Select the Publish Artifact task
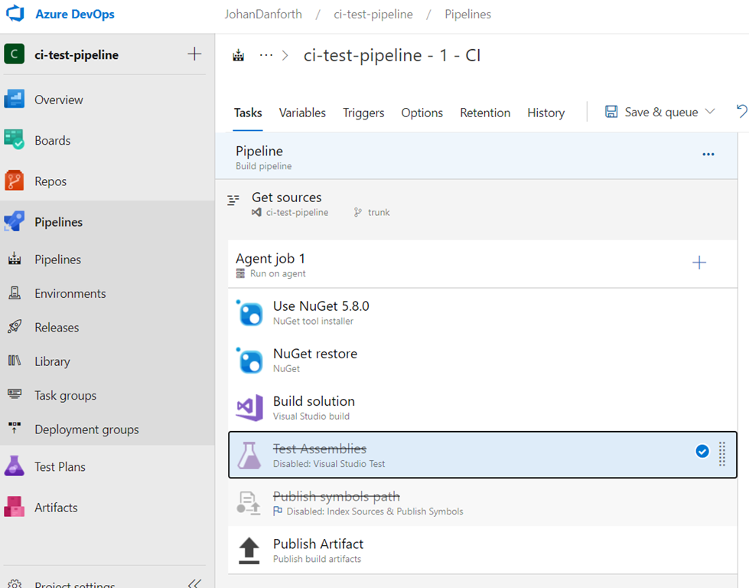 tap(483, 550)
